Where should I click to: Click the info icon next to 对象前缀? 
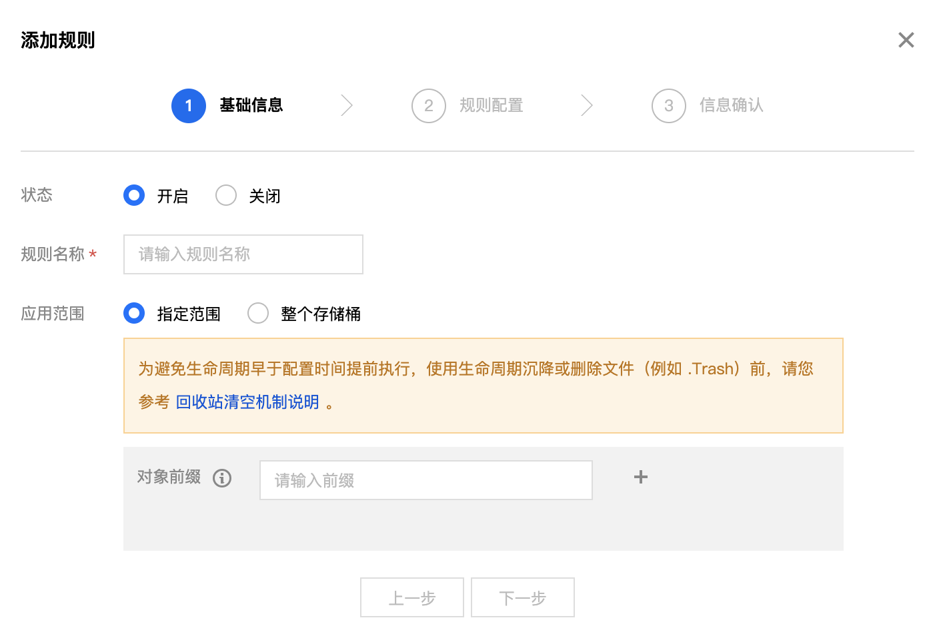(x=222, y=478)
